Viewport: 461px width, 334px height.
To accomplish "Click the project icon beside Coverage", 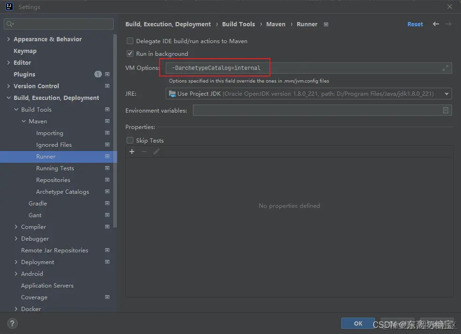I will point(108,297).
